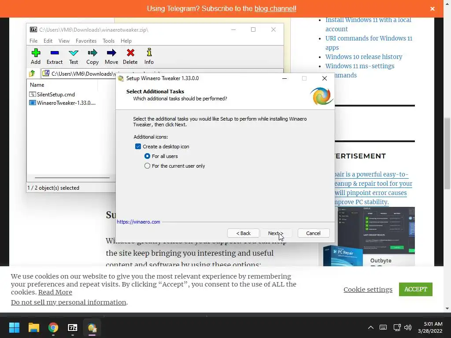The width and height of the screenshot is (451, 338).
Task: Open the PC repair advertisement text link
Action: pos(373,188)
